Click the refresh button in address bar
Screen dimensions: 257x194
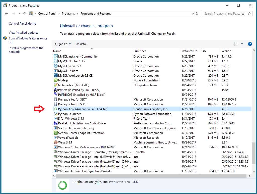click(197, 14)
